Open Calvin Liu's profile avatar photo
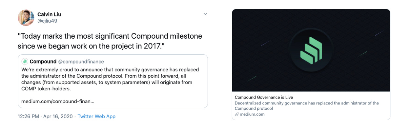This screenshot has height=130, width=412. (x=26, y=18)
